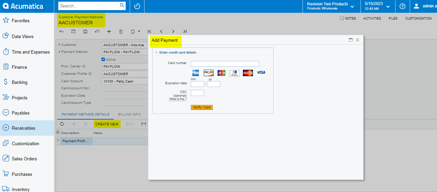Refresh the payment details grid
This screenshot has height=192, width=437.
pos(62,124)
